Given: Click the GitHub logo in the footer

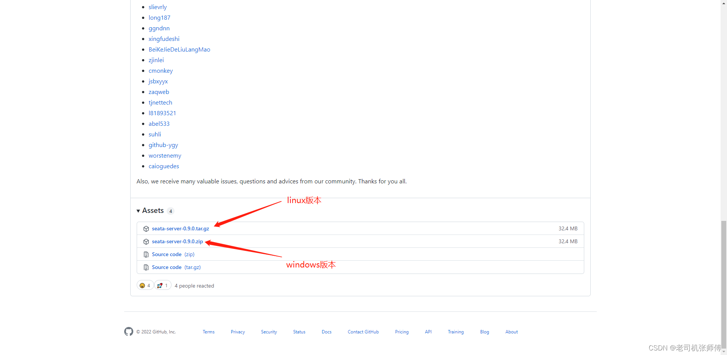Looking at the screenshot, I should pyautogui.click(x=129, y=332).
